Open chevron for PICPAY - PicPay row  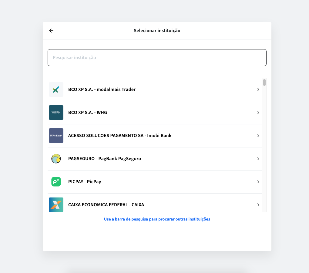tap(258, 182)
